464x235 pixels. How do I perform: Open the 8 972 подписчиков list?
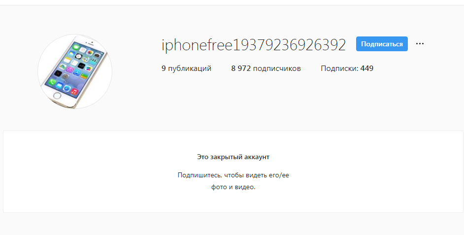click(x=266, y=68)
